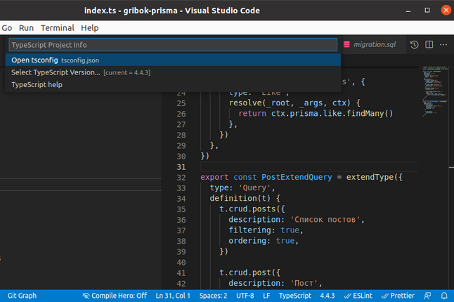454x302 pixels.
Task: Open the timeline history clock icon
Action: click(415, 44)
